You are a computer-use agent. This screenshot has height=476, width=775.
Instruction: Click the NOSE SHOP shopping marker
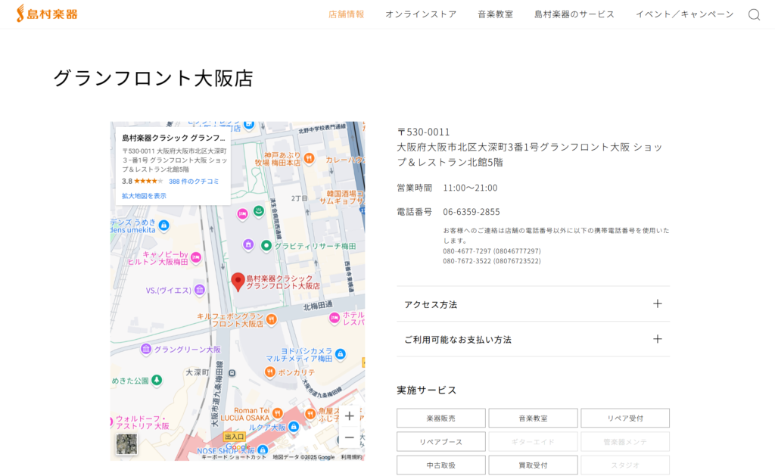click(x=263, y=450)
